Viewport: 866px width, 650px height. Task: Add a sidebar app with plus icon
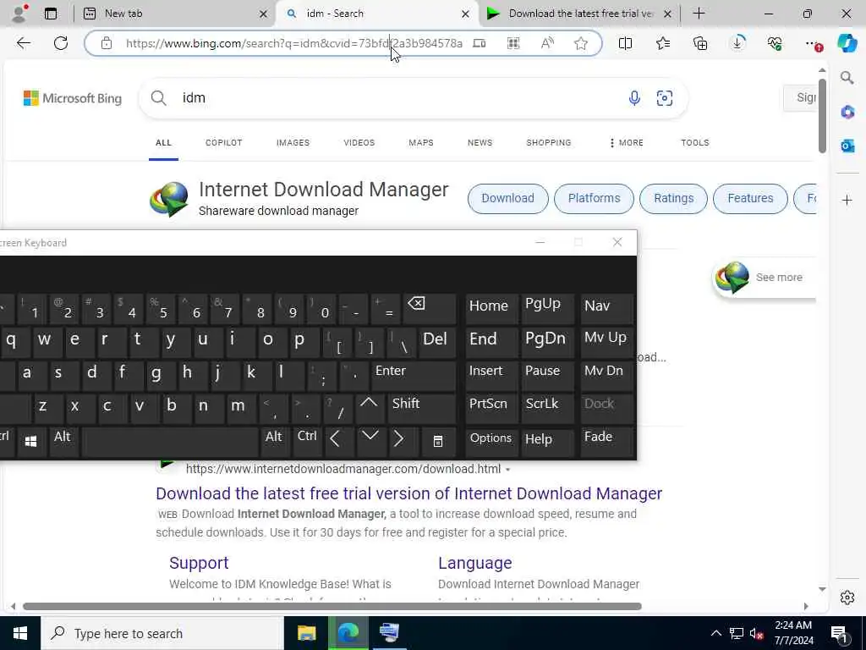847,200
